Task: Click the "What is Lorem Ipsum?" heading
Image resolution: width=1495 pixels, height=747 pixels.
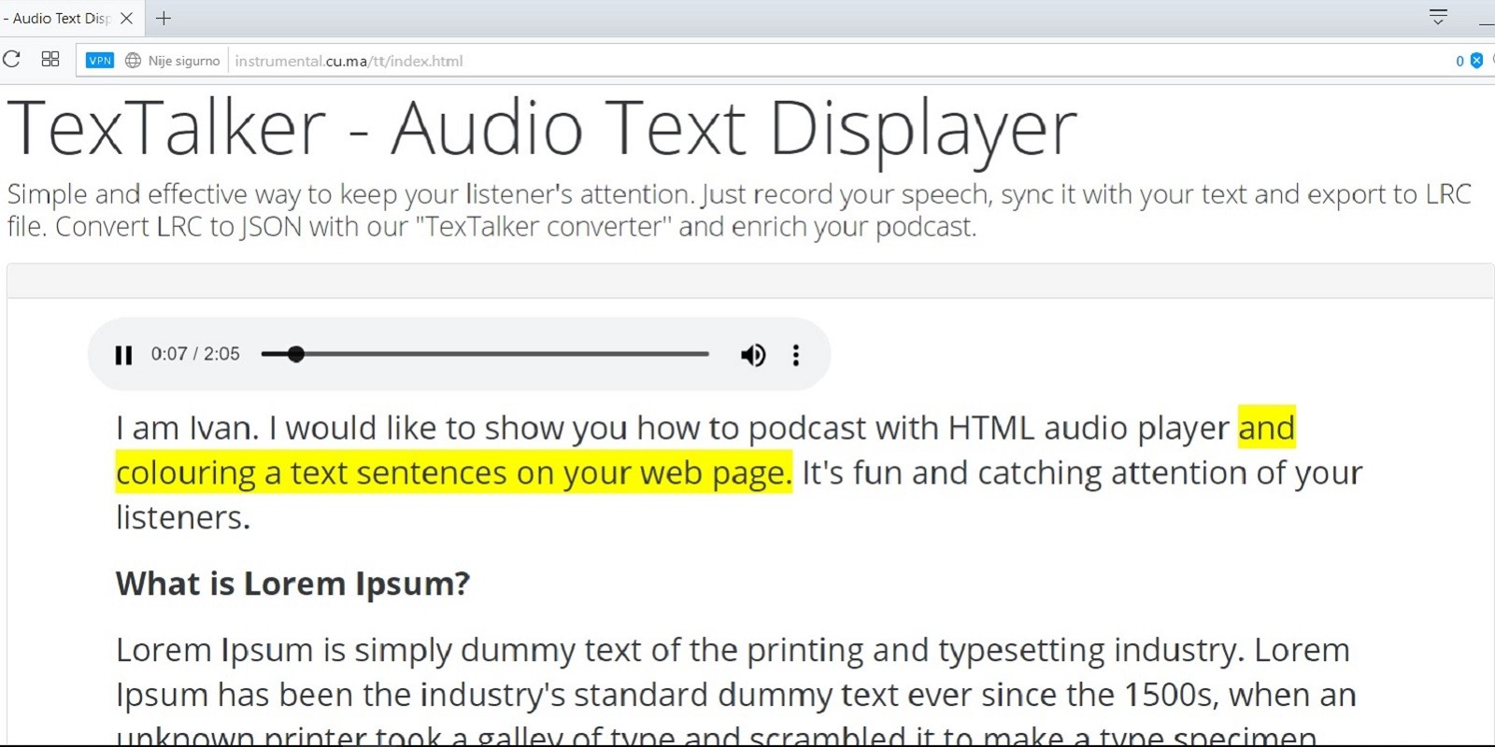Action: [x=292, y=584]
